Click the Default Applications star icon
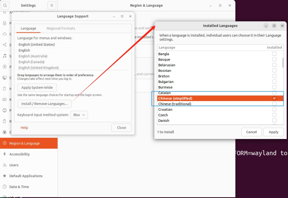 click(x=5, y=176)
